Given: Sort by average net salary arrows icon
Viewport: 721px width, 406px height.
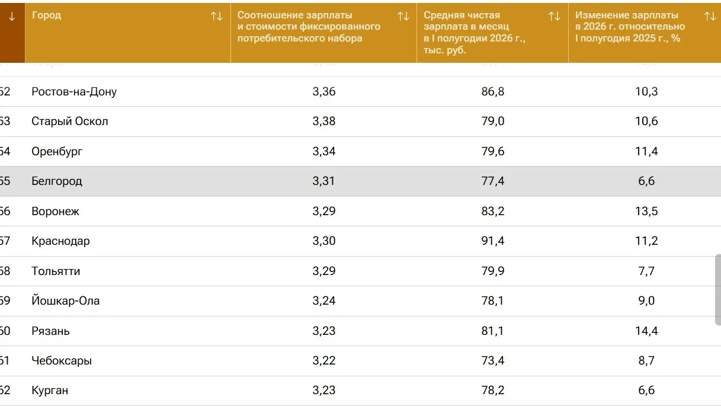Looking at the screenshot, I should (x=555, y=17).
